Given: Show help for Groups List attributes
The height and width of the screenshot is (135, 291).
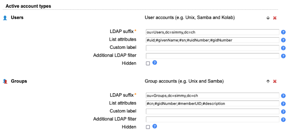Looking at the screenshot, I should [283, 104].
